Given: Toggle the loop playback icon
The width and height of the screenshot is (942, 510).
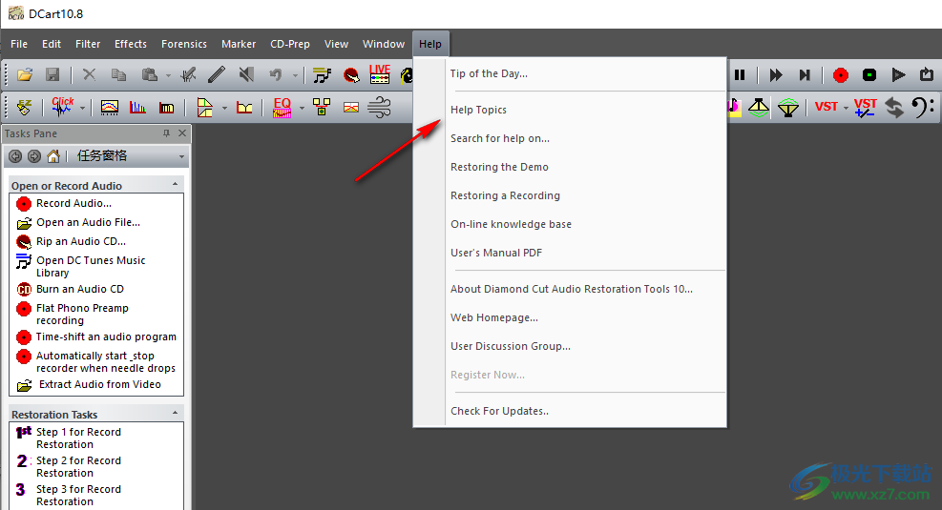Looking at the screenshot, I should pyautogui.click(x=927, y=75).
